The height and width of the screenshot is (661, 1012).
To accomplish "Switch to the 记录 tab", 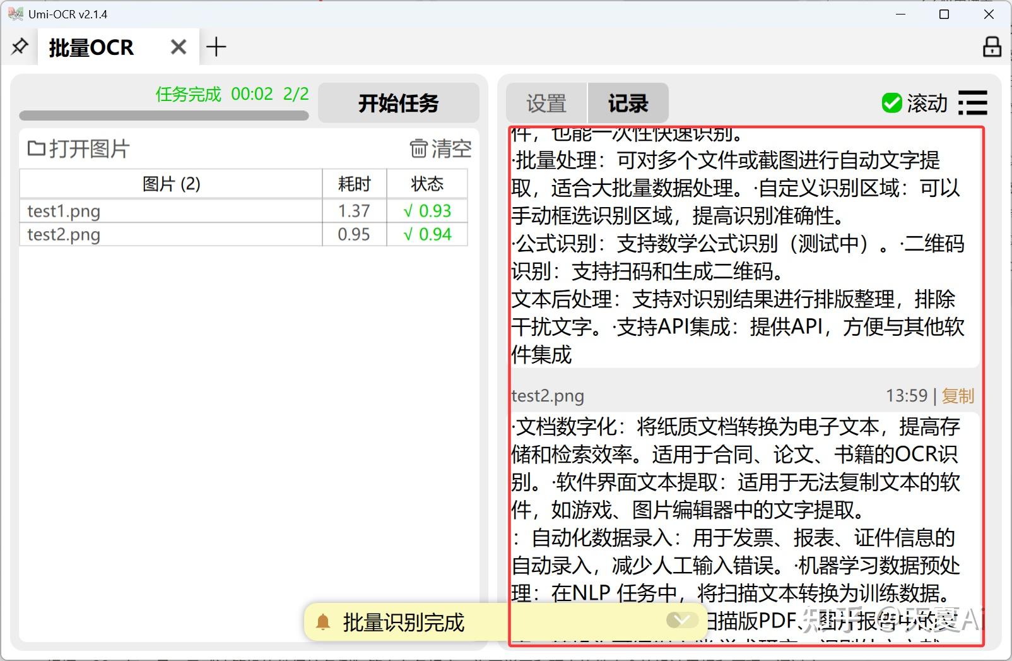I will pos(628,103).
